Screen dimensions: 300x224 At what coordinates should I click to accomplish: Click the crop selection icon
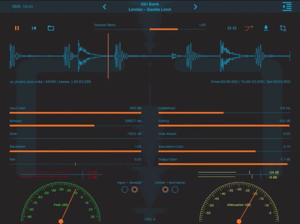click(x=283, y=28)
